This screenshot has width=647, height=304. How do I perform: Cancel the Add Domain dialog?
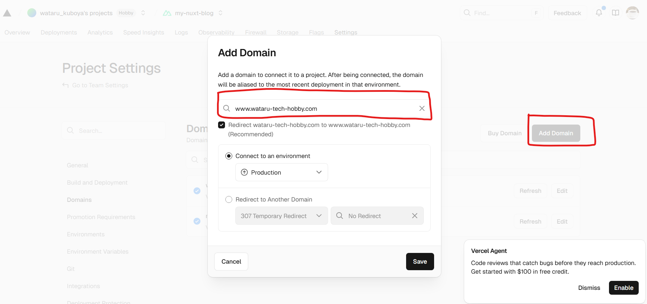click(x=231, y=262)
